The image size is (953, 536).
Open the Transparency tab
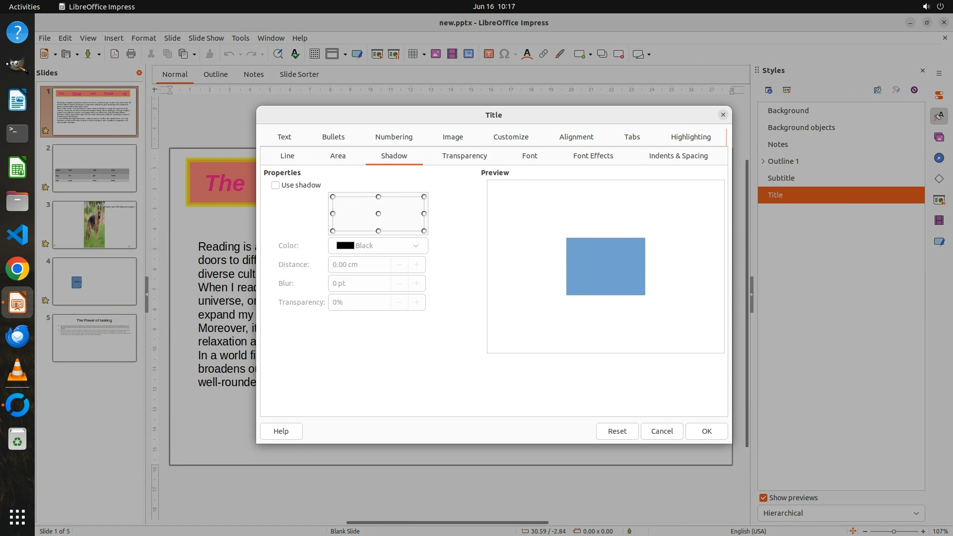464,156
